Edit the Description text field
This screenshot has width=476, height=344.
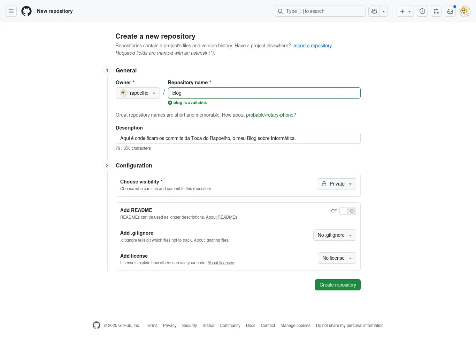[x=238, y=138]
